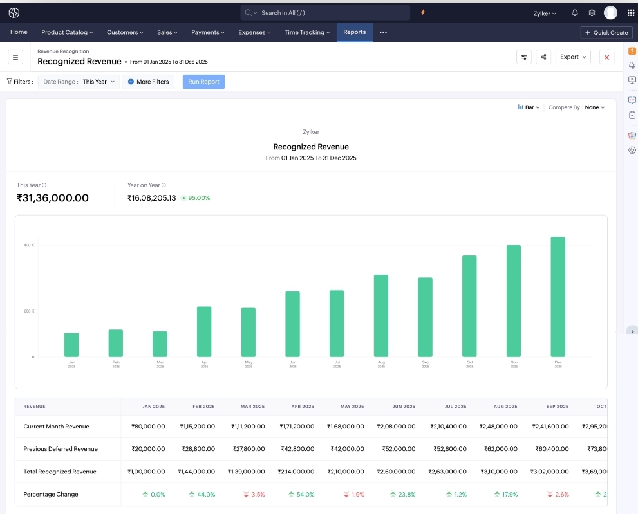Click the Run Report button
The image size is (638, 514).
(203, 82)
